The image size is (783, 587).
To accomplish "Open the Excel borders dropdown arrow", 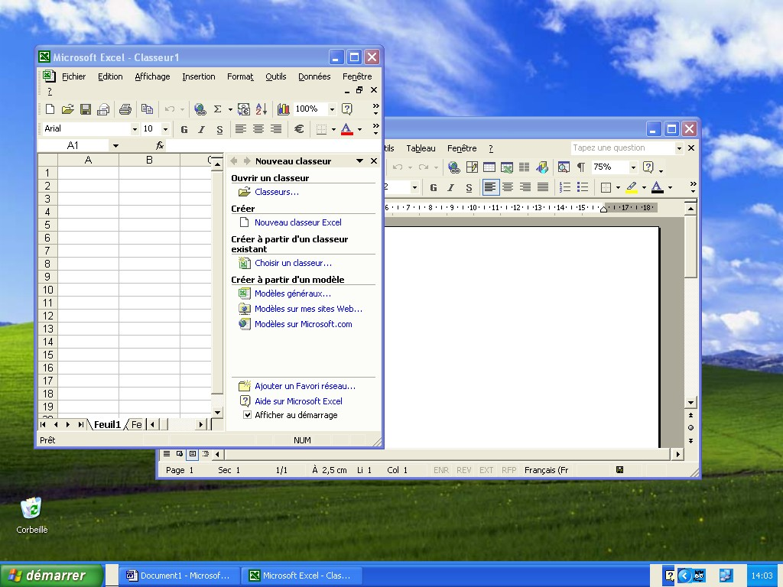I will [333, 128].
